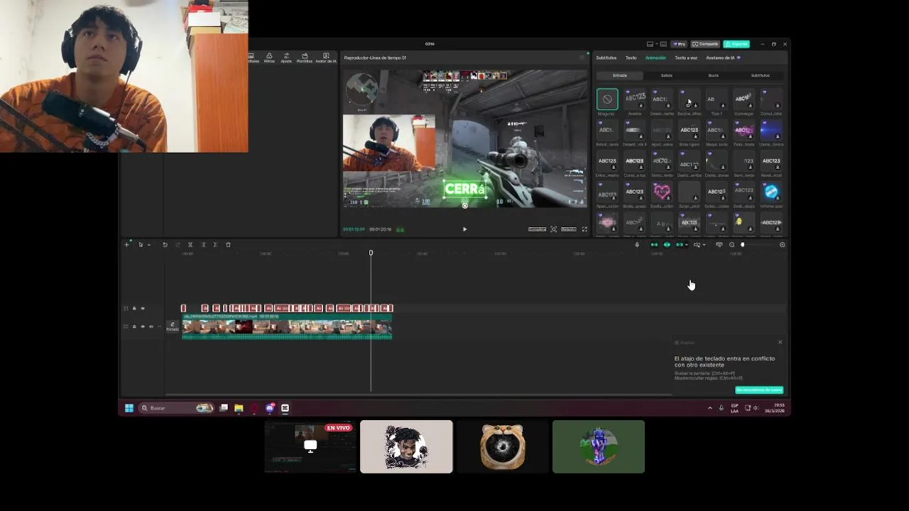
Task: Open the layout switcher icon in title bar
Action: click(x=650, y=44)
